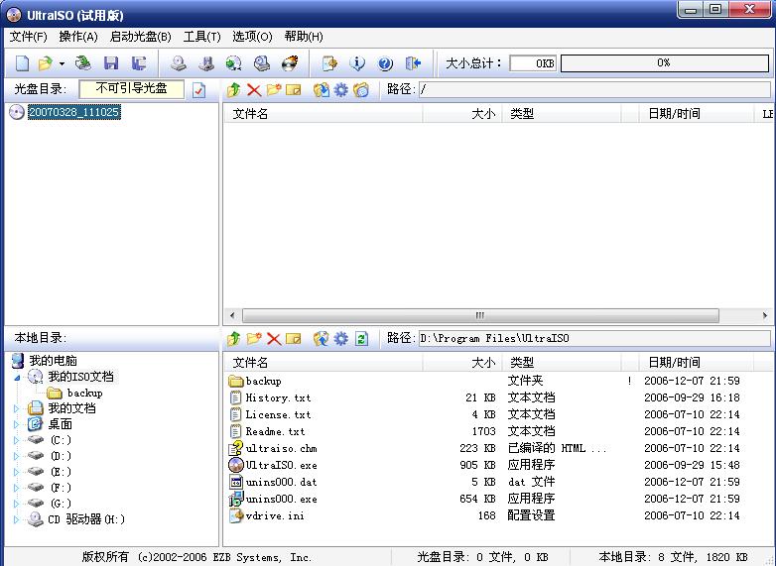The image size is (776, 566).
Task: Select UltraISO.exe in local file list
Action: tap(281, 465)
